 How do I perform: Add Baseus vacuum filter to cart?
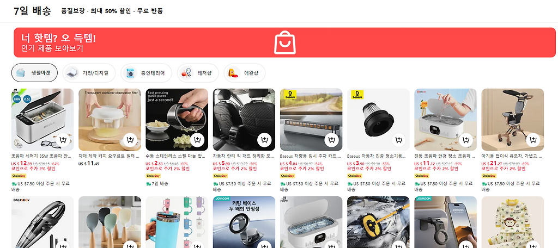coord(399,140)
